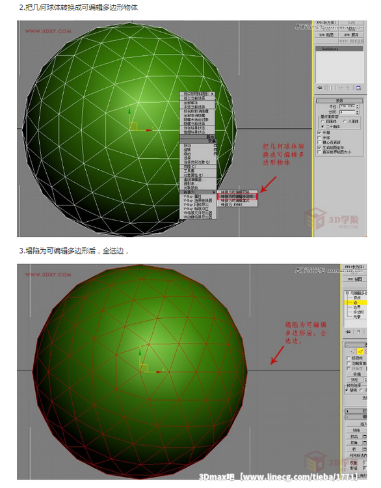The width and height of the screenshot is (381, 488).
Task: Tick the 半球 checkbox
Action: (x=319, y=137)
